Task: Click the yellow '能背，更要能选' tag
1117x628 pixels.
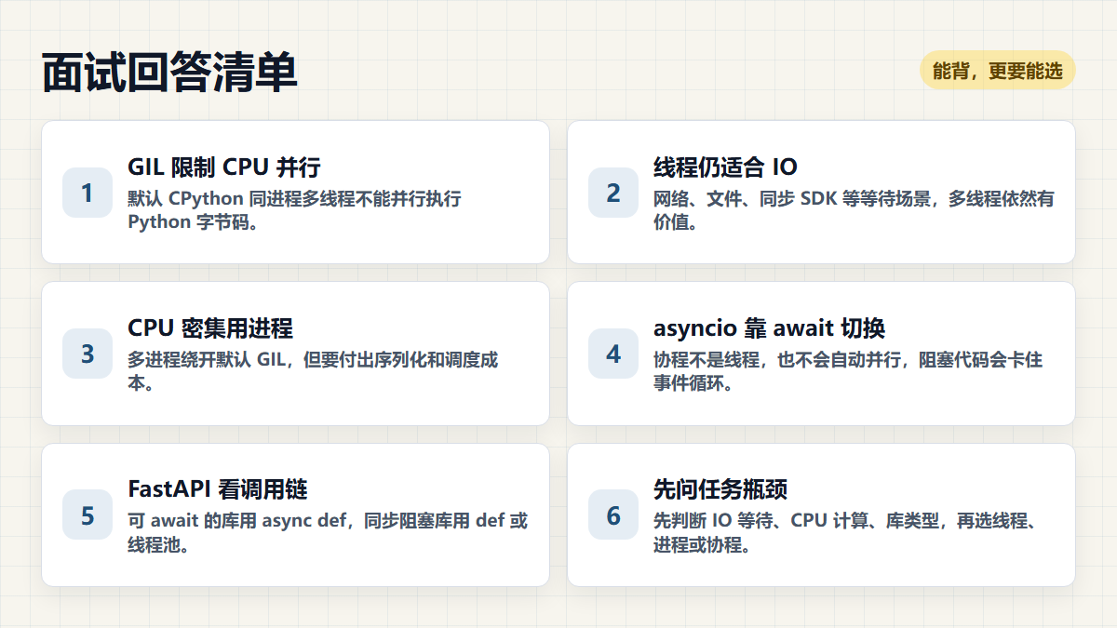Action: (x=998, y=71)
